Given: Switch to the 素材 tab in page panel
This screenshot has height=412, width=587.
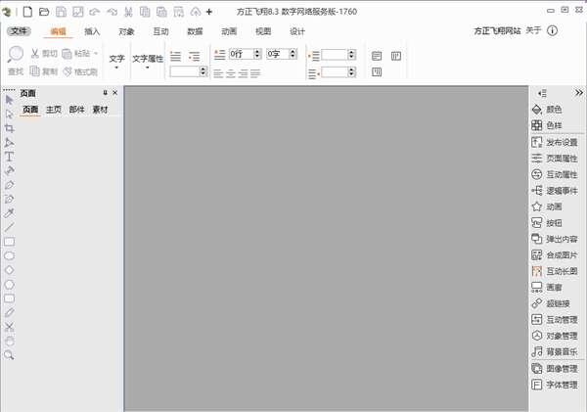Looking at the screenshot, I should [100, 110].
